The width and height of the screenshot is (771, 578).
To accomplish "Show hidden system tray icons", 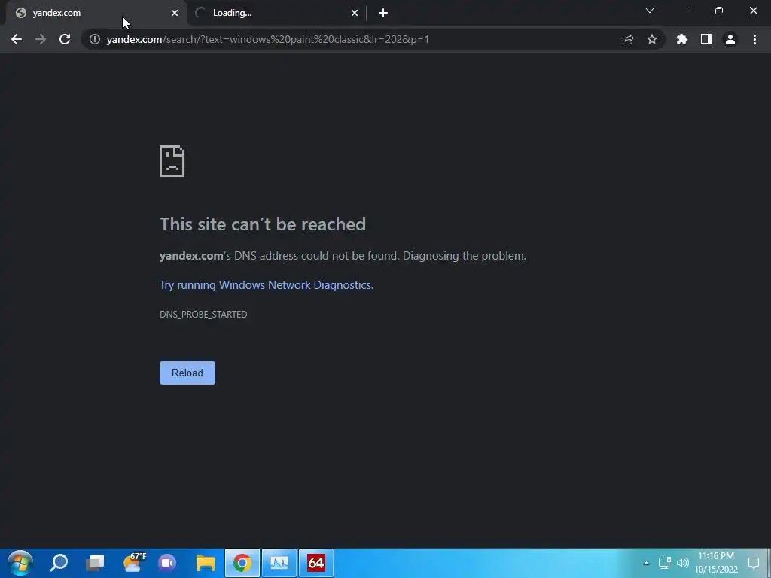I will 646,563.
